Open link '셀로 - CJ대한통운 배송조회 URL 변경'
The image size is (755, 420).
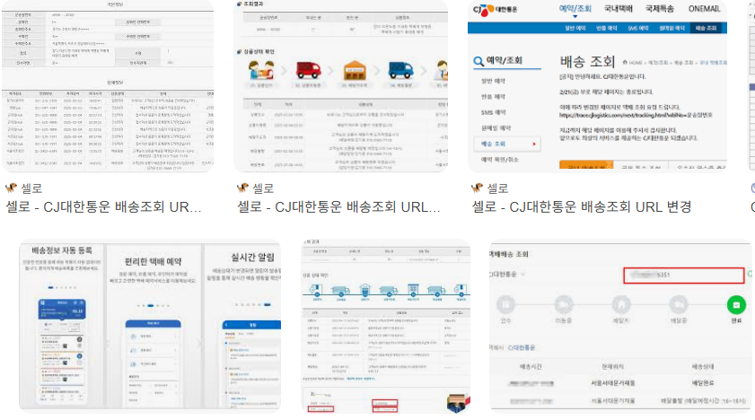(582, 207)
